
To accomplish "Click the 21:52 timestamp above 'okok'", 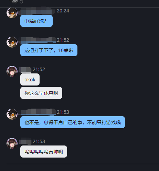I will pos(39,69).
